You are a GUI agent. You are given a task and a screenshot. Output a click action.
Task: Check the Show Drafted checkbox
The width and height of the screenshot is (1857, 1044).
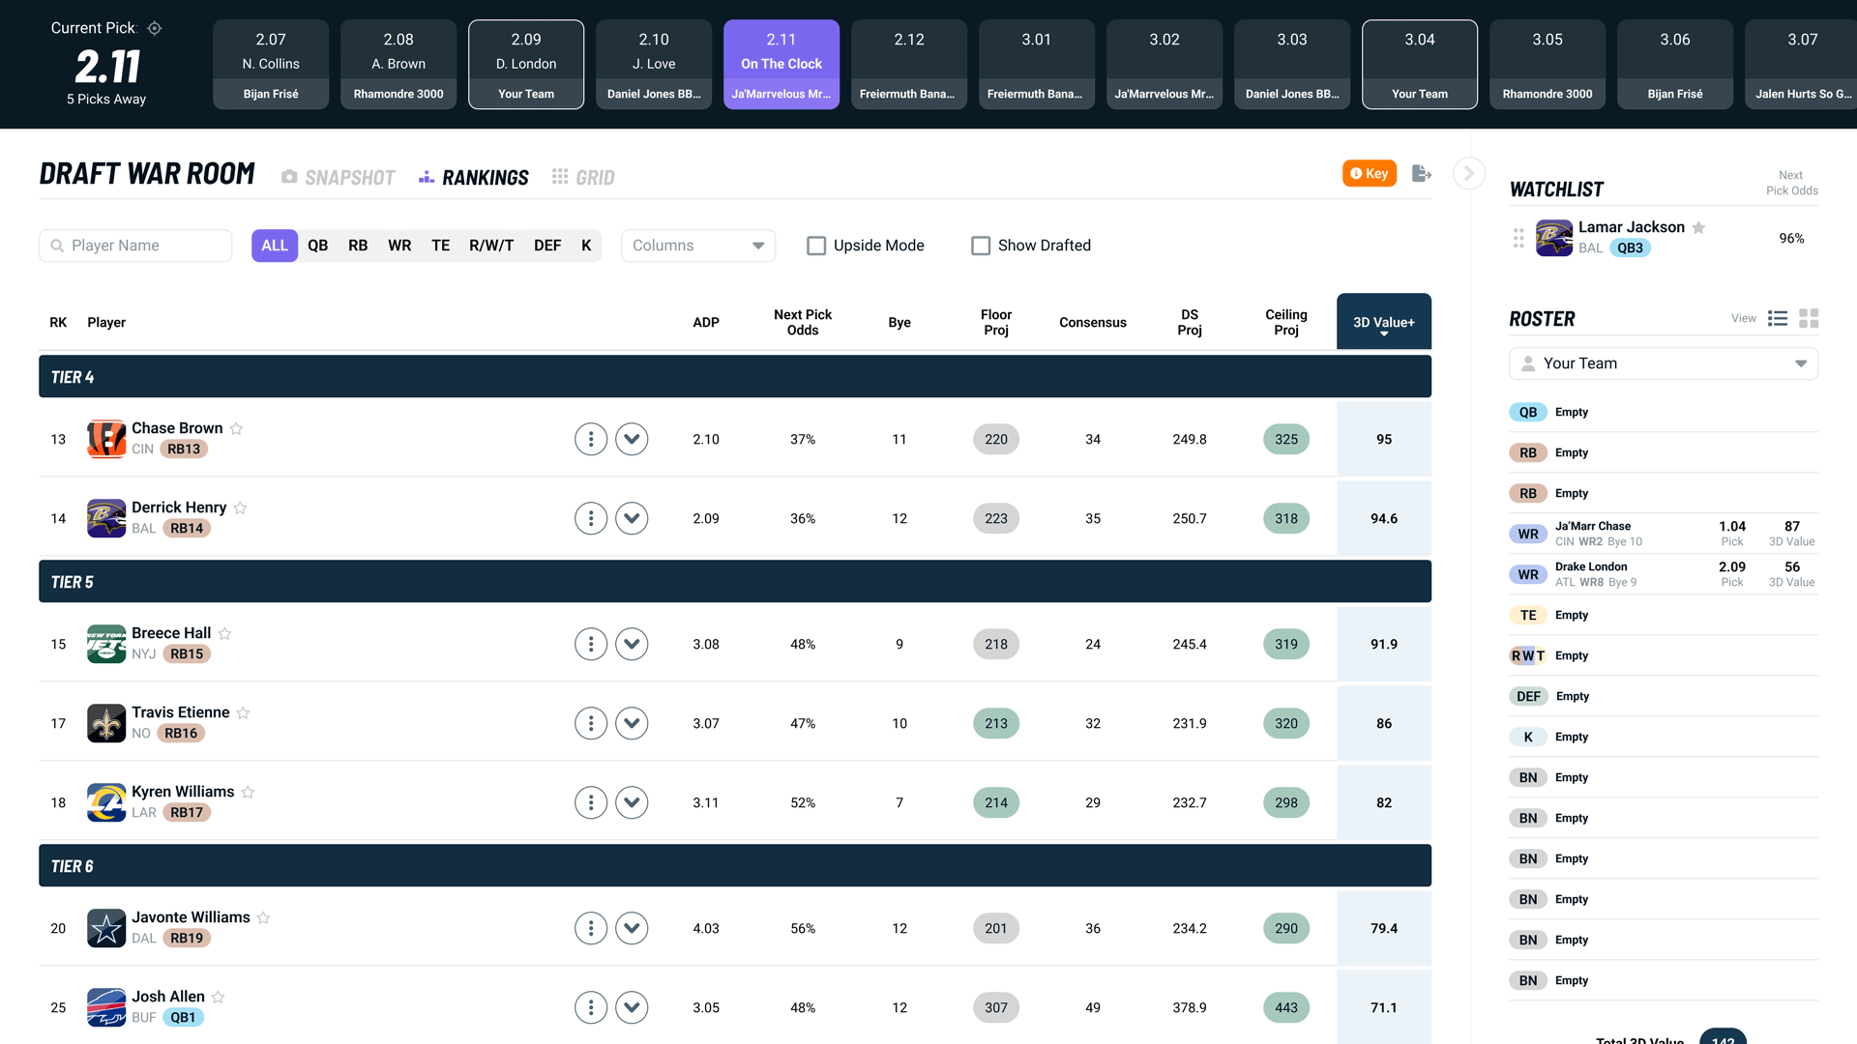pyautogui.click(x=981, y=246)
